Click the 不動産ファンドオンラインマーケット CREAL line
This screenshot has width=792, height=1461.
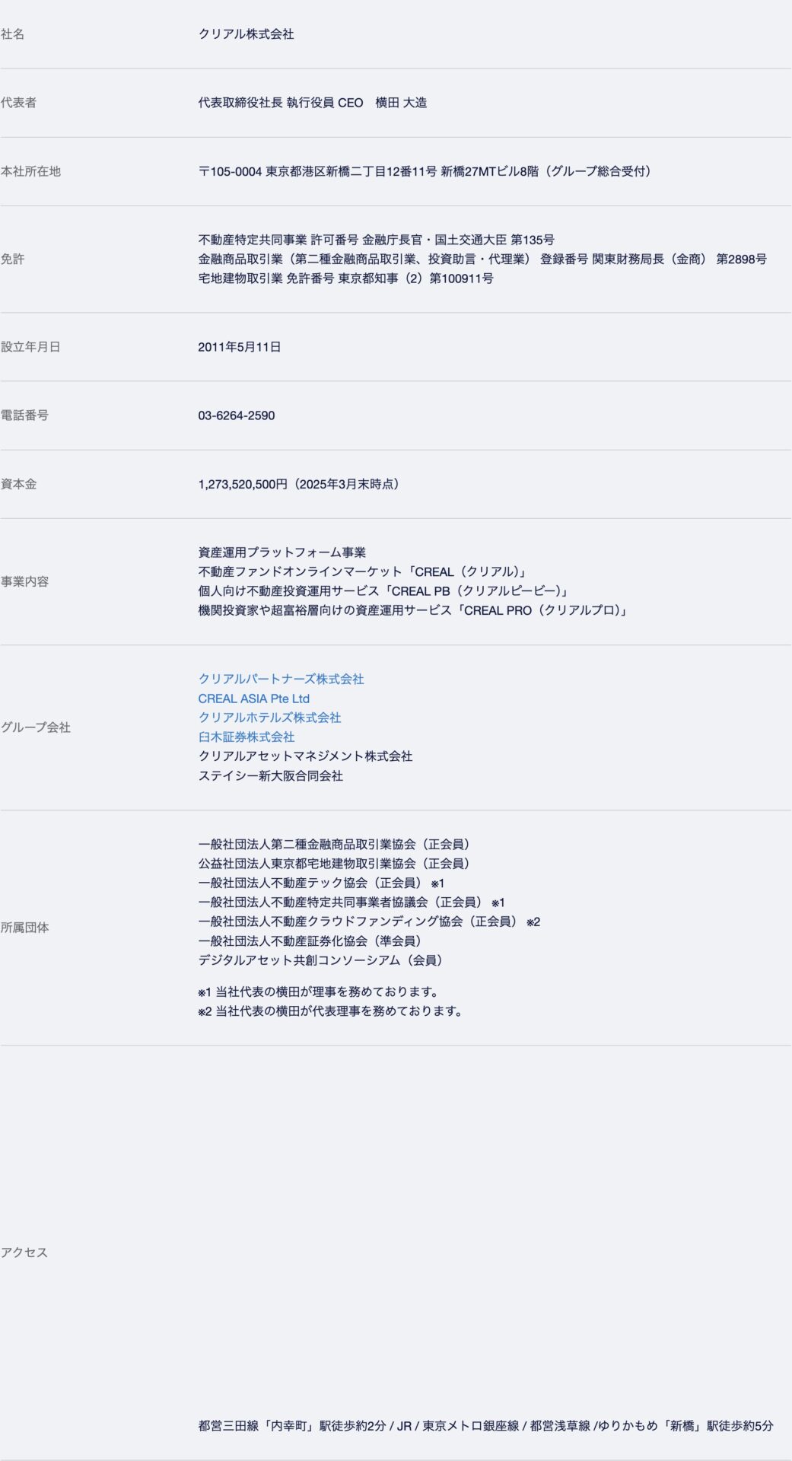point(364,571)
